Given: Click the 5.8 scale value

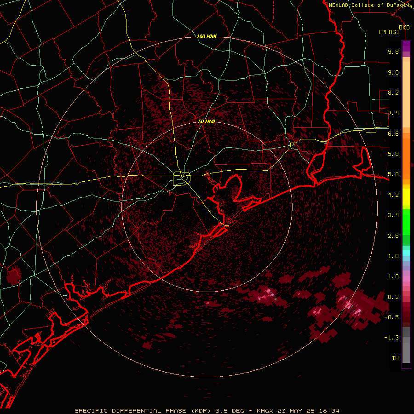Looking at the screenshot, I should [393, 154].
